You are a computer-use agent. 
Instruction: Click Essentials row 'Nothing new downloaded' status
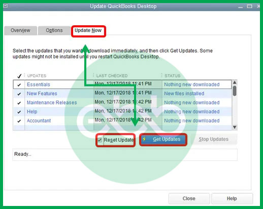pos(192,85)
